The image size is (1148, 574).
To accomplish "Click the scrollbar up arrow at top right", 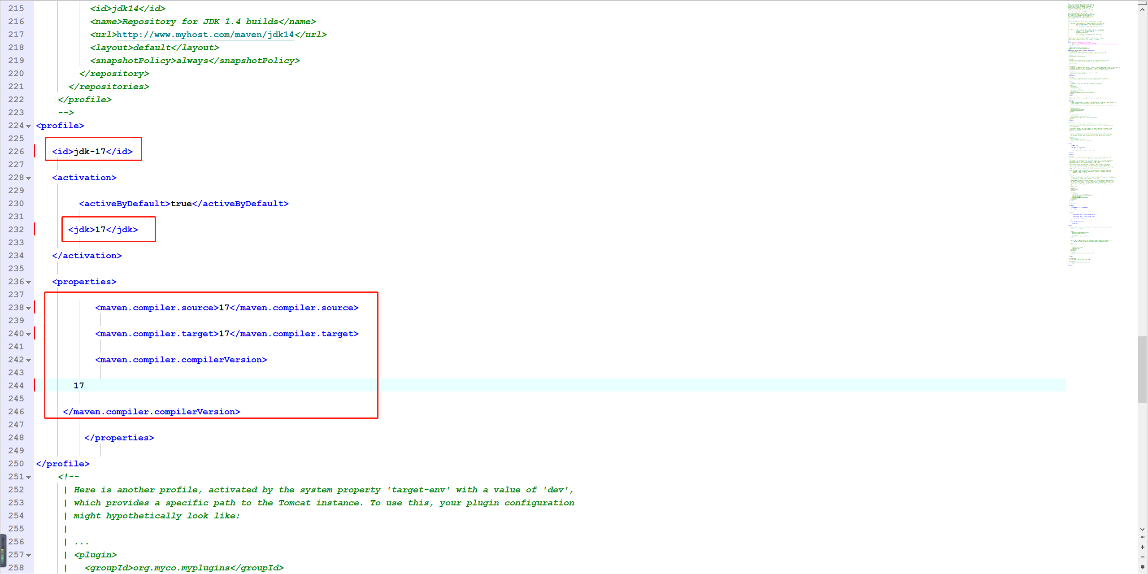I will [1142, 9].
